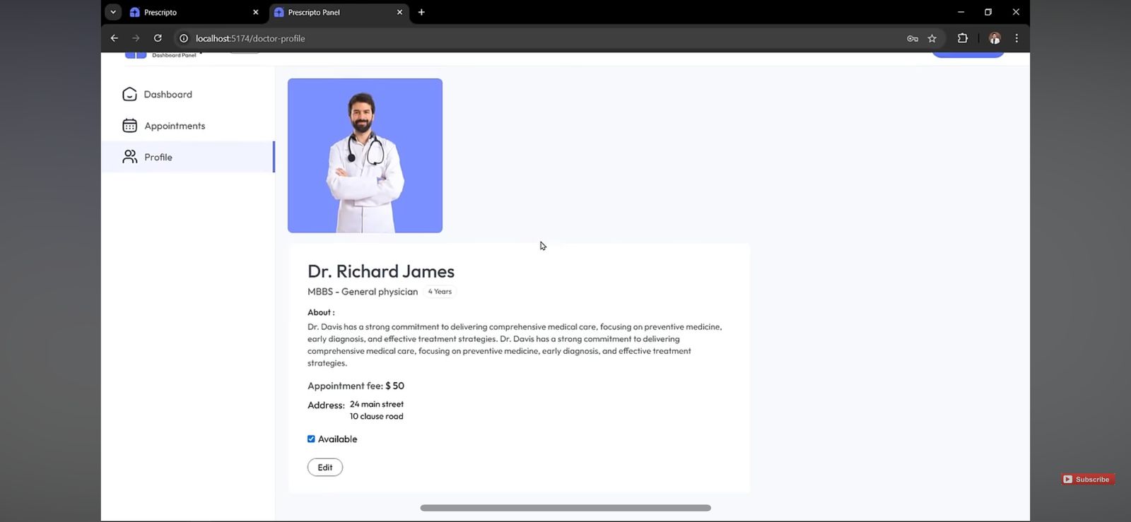Toggle the Available checkbox
This screenshot has height=522, width=1131.
(x=311, y=439)
